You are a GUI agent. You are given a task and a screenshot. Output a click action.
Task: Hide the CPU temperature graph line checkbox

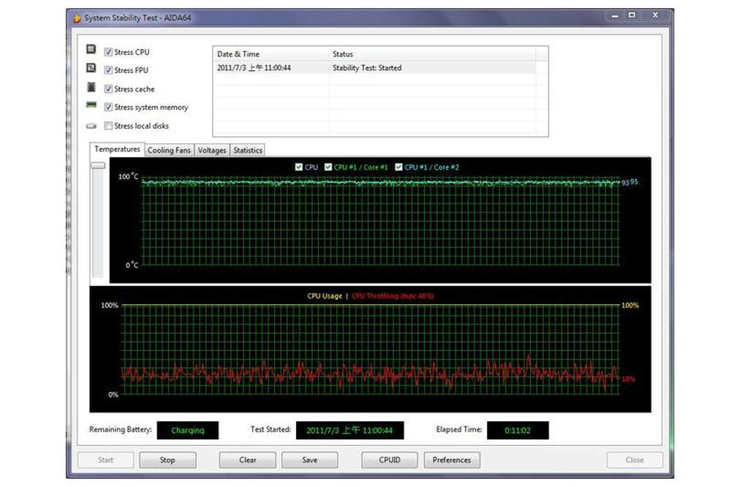point(299,167)
